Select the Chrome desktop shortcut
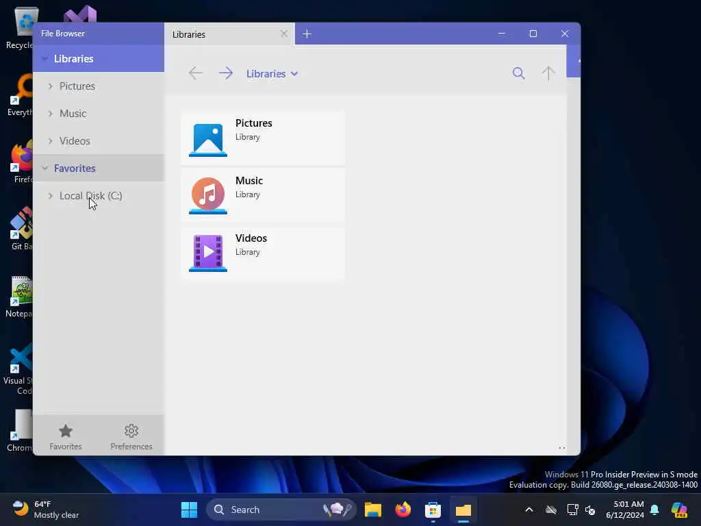Screen dimensions: 701x526 (20, 430)
